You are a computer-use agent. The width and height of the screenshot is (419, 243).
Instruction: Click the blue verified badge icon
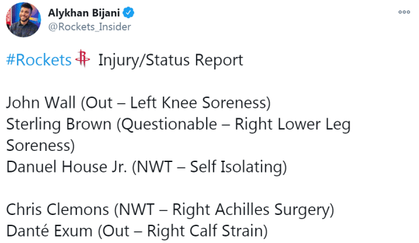tap(129, 12)
